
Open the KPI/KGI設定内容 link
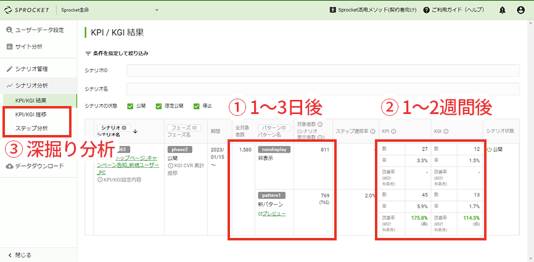(119, 179)
